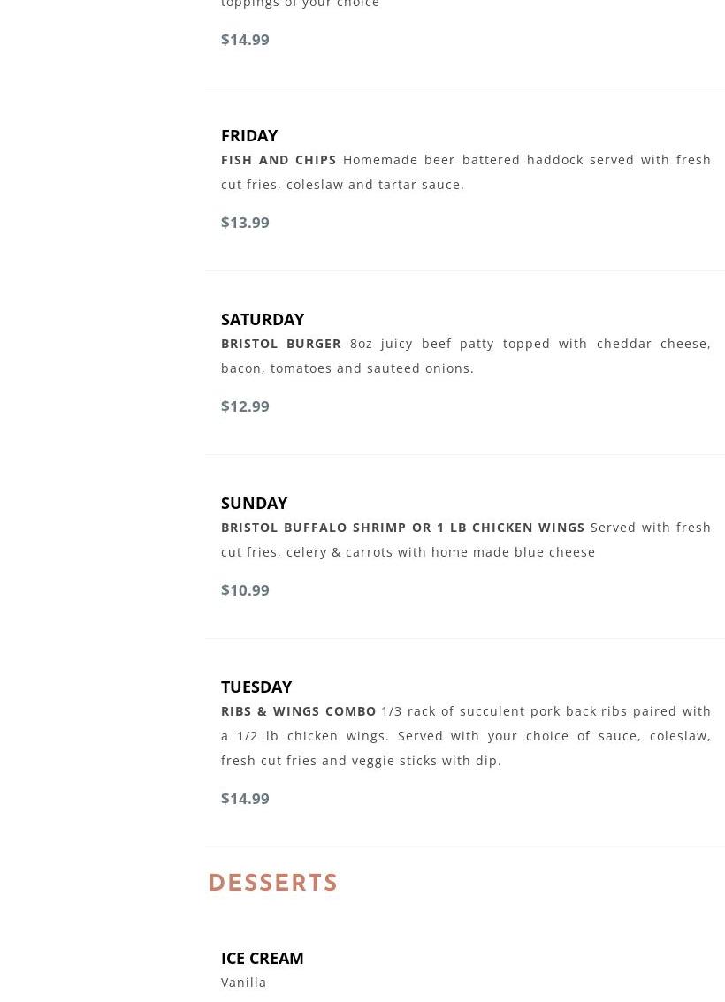
Task: Click the $14.99 price above Friday
Action: click(245, 40)
